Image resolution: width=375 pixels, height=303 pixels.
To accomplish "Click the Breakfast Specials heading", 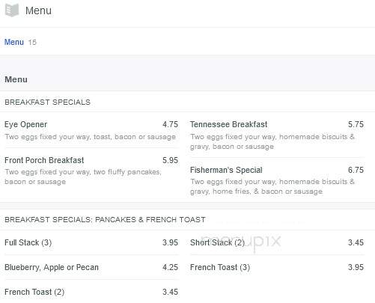I will 47,102.
